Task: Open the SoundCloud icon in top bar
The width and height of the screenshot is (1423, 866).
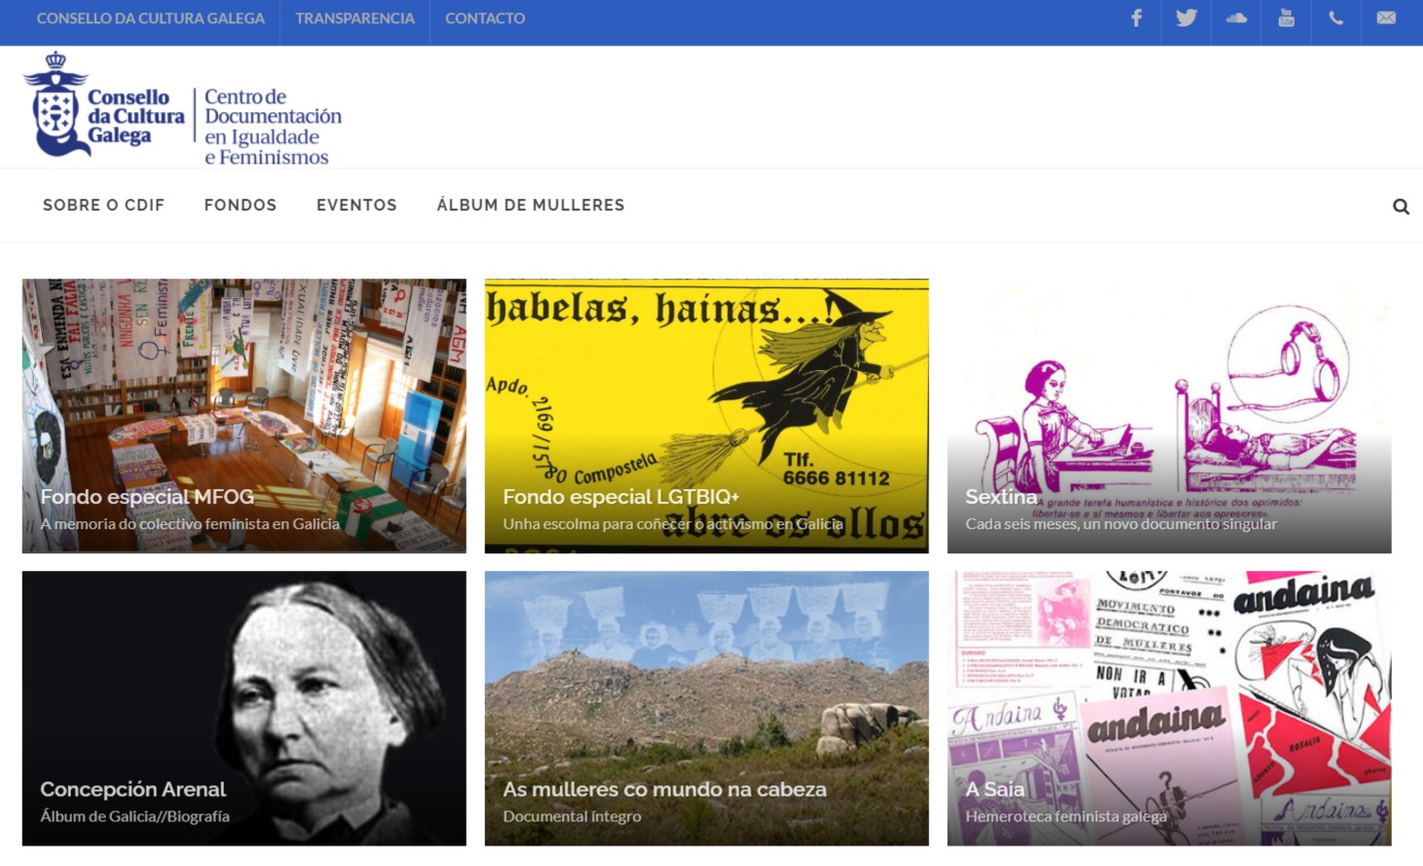Action: click(1236, 18)
